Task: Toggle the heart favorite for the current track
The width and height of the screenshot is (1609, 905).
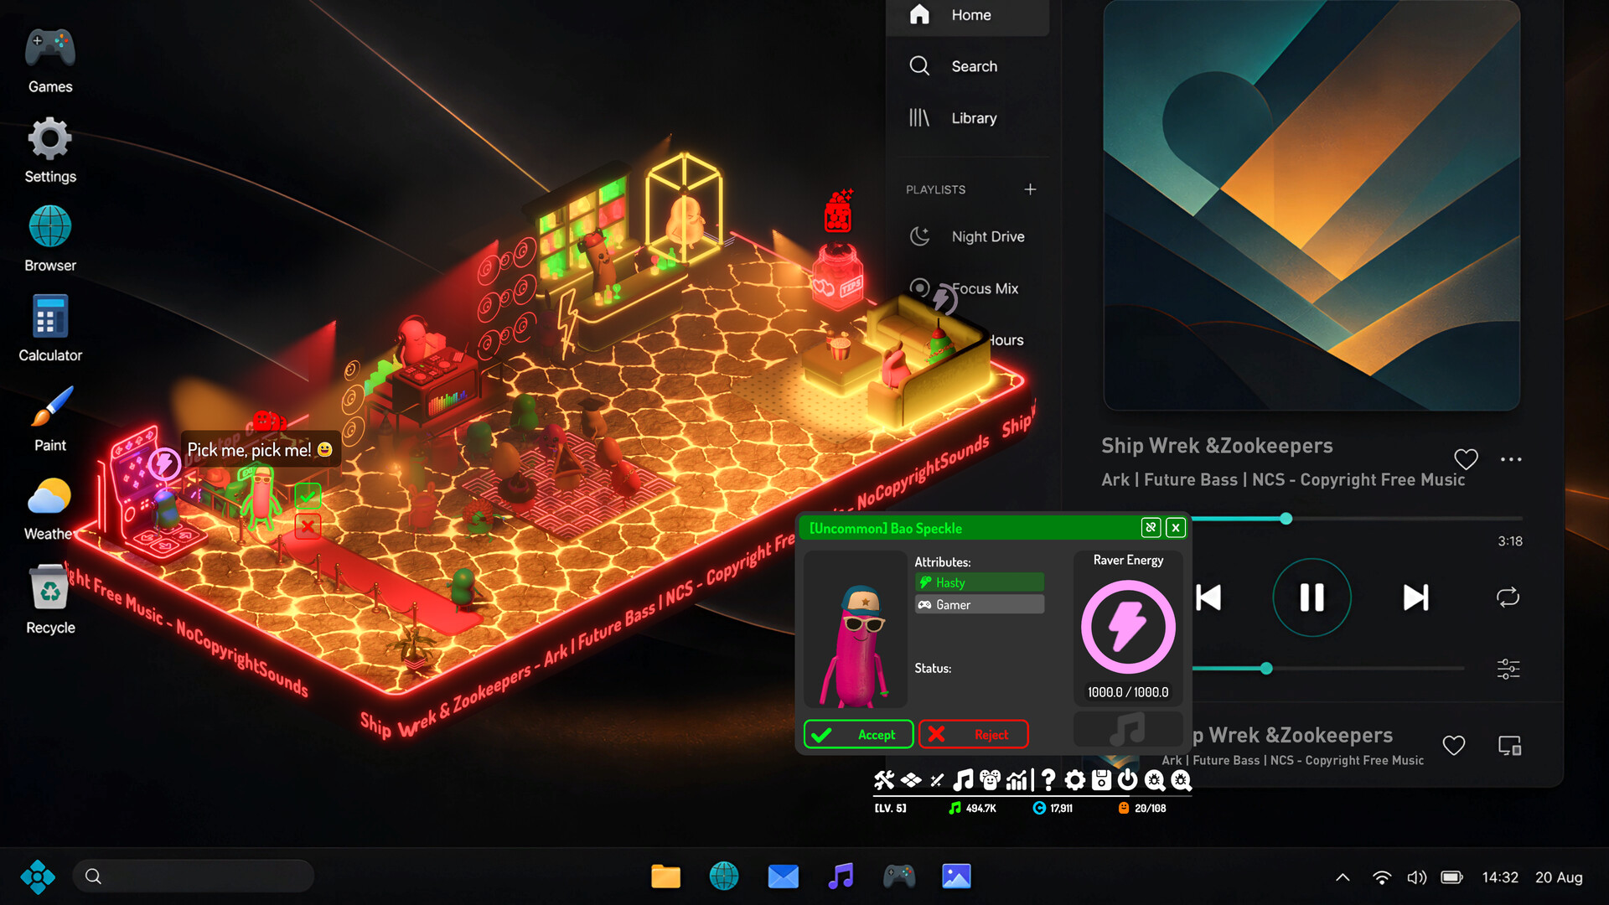Action: [x=1466, y=458]
